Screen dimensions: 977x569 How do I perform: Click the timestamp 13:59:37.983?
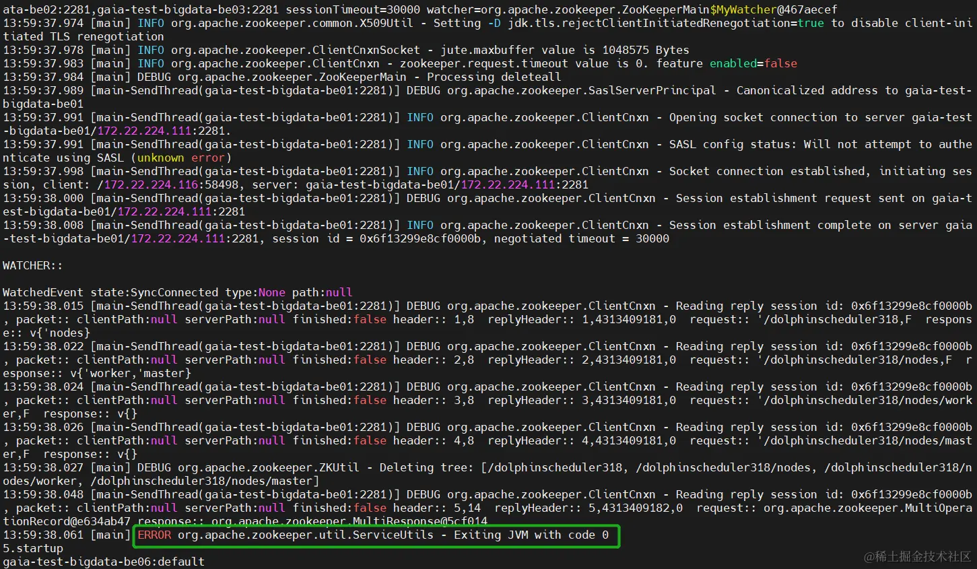pos(43,63)
